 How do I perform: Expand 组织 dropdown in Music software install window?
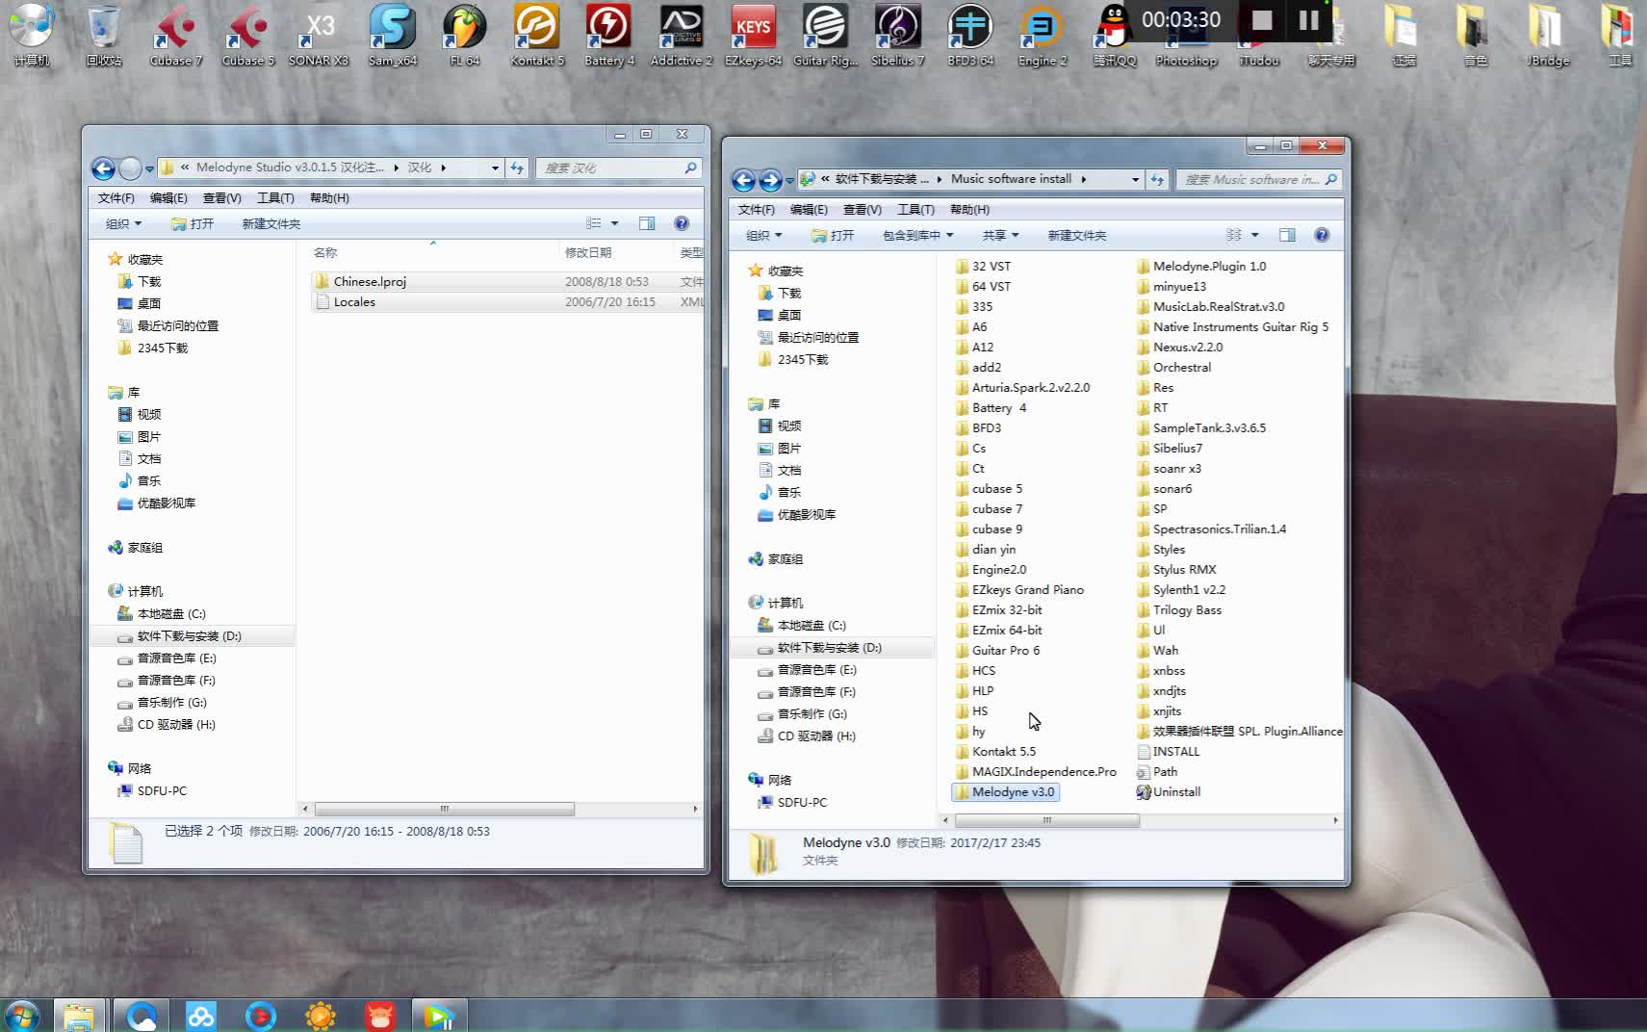pyautogui.click(x=763, y=235)
